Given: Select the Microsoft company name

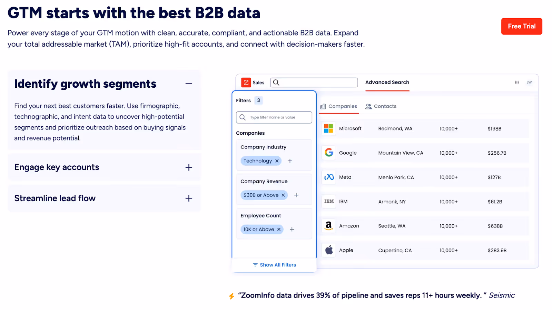Looking at the screenshot, I should click(350, 128).
